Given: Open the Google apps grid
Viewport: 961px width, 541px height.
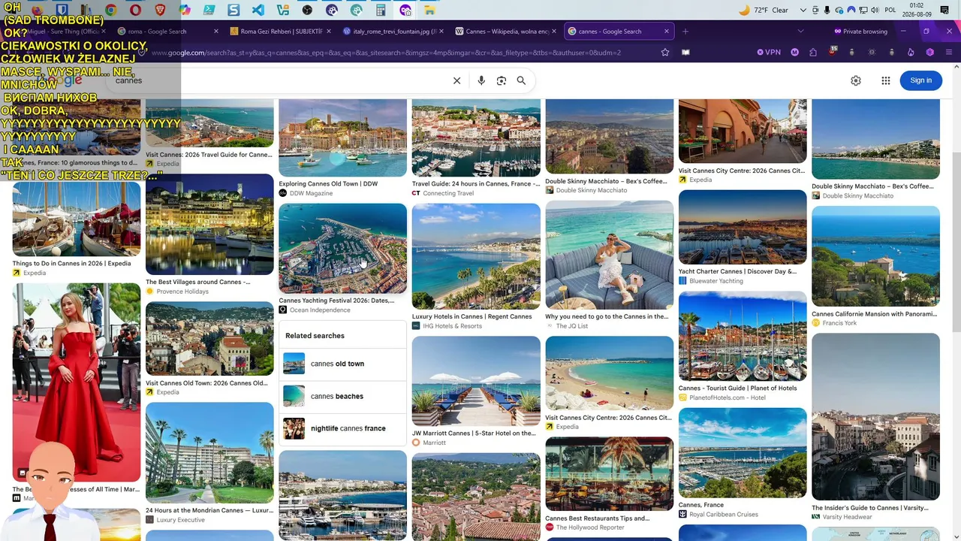Looking at the screenshot, I should tap(886, 80).
